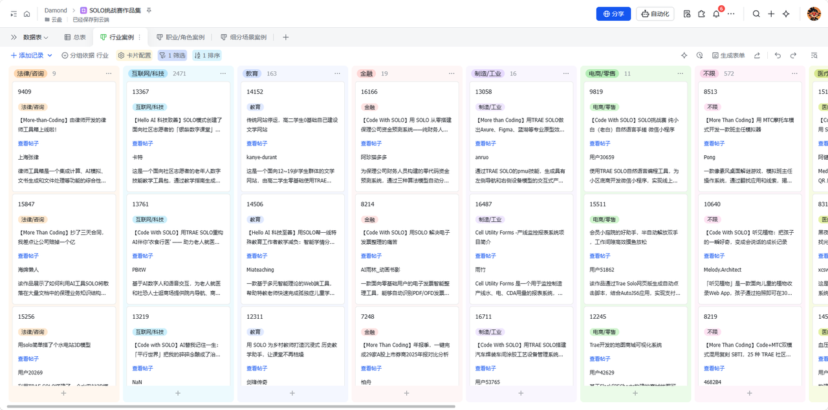Open the 1 筛选 filter button
Viewport: 828px width, 410px height.
pyautogui.click(x=172, y=56)
